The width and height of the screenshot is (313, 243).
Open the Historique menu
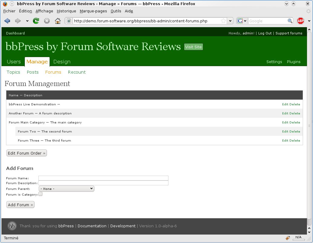click(66, 11)
